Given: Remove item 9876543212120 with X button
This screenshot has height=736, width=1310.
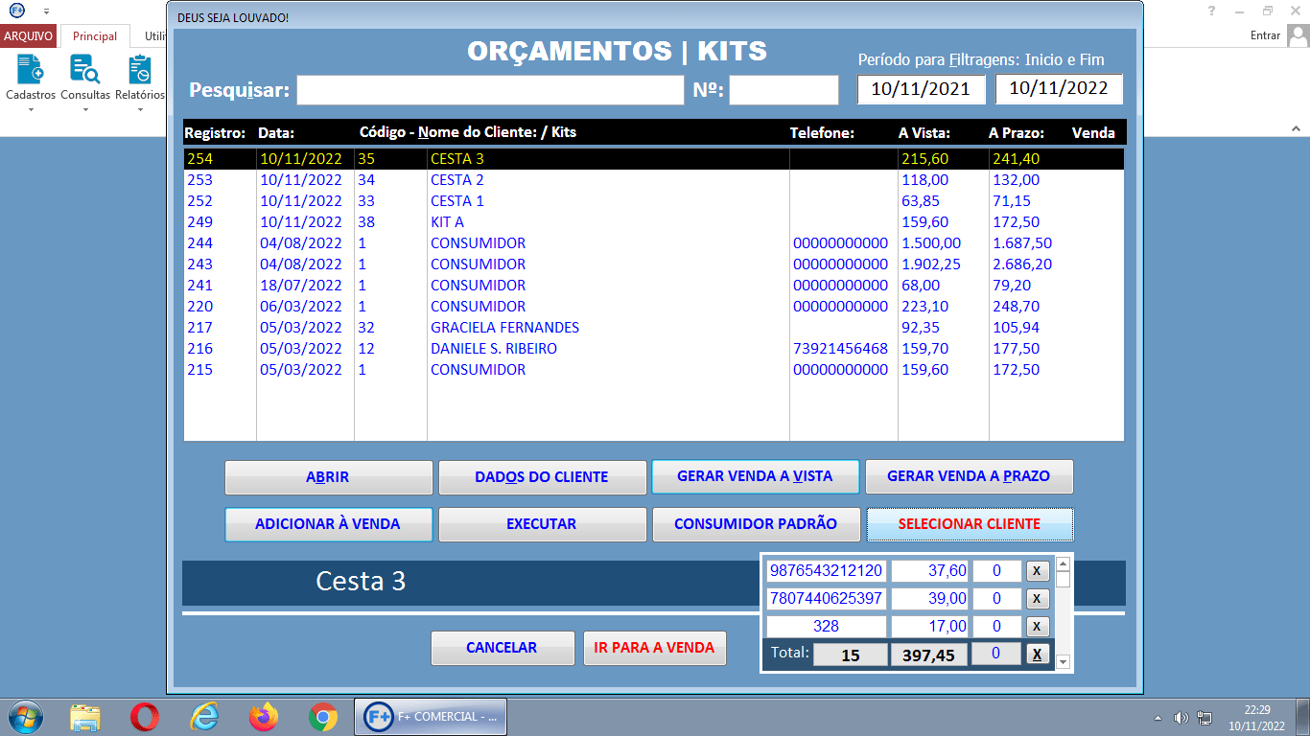Looking at the screenshot, I should (x=1037, y=571).
